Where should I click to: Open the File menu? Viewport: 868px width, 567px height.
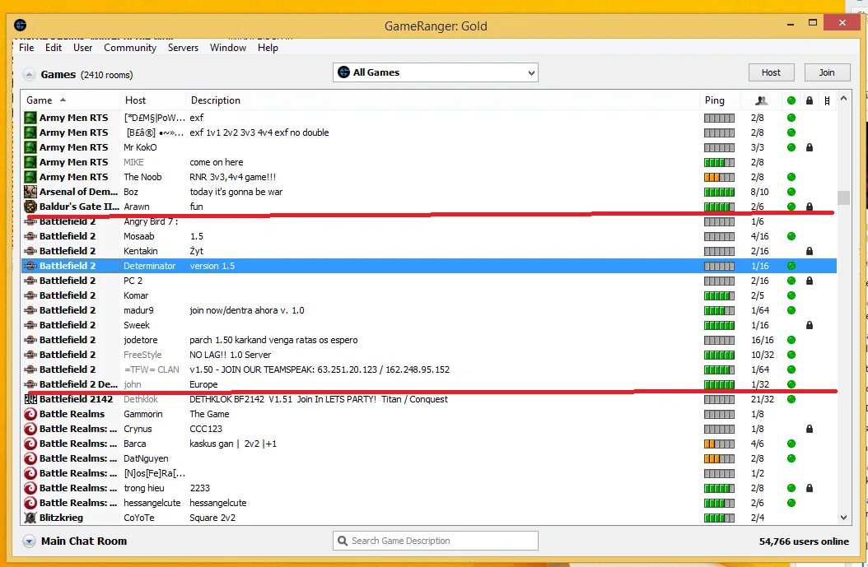26,48
